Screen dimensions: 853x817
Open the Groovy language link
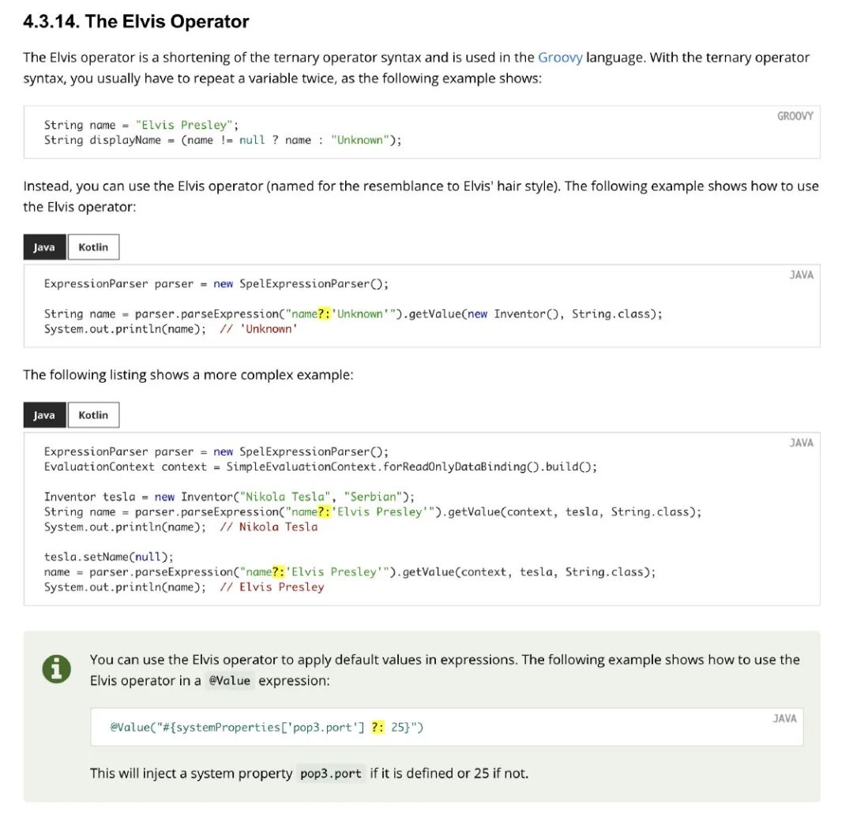pyautogui.click(x=560, y=58)
